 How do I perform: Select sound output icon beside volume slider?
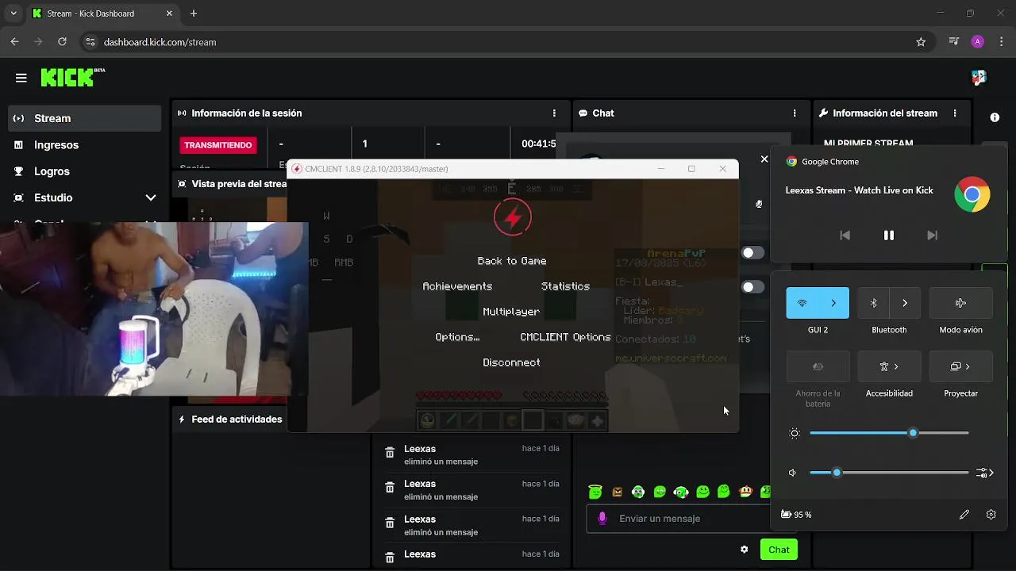985,473
